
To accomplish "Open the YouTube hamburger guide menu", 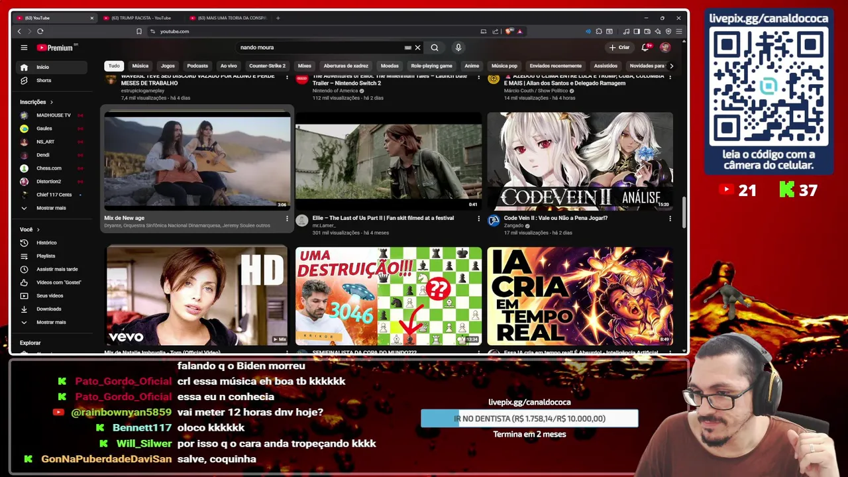I will tap(24, 48).
